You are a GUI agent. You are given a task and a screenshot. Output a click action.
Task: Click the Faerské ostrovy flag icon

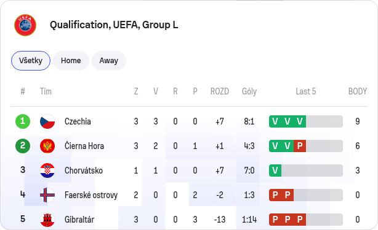point(47,194)
